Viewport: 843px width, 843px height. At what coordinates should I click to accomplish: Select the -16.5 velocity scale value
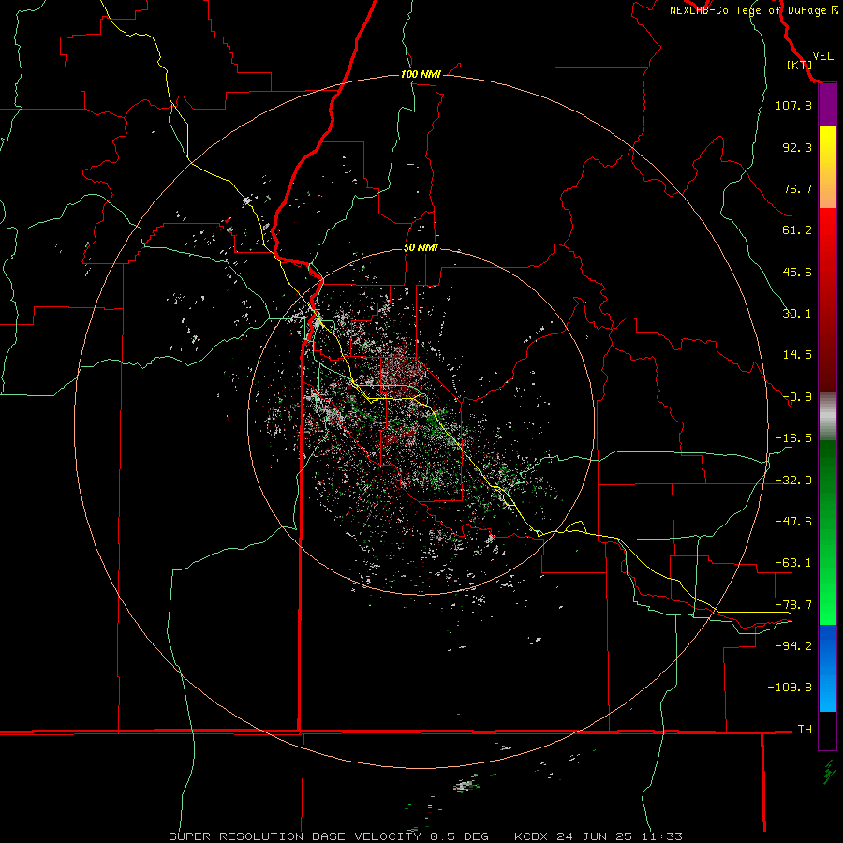tap(793, 438)
